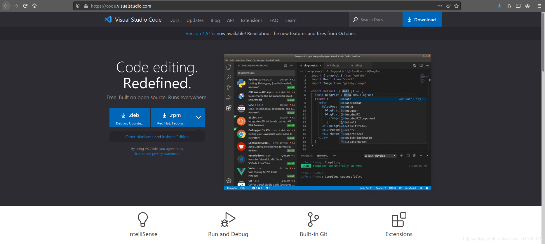Open the FAQ nav item
The height and width of the screenshot is (244, 545).
(274, 20)
